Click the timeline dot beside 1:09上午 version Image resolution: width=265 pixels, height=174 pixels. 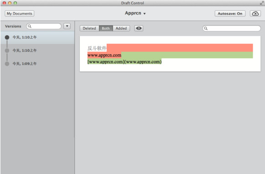tap(7, 64)
